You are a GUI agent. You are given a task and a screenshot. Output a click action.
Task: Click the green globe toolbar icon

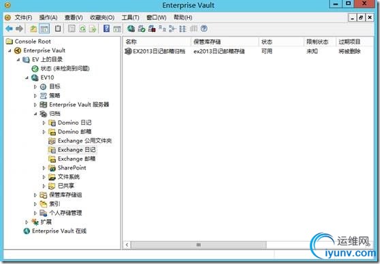point(131,29)
